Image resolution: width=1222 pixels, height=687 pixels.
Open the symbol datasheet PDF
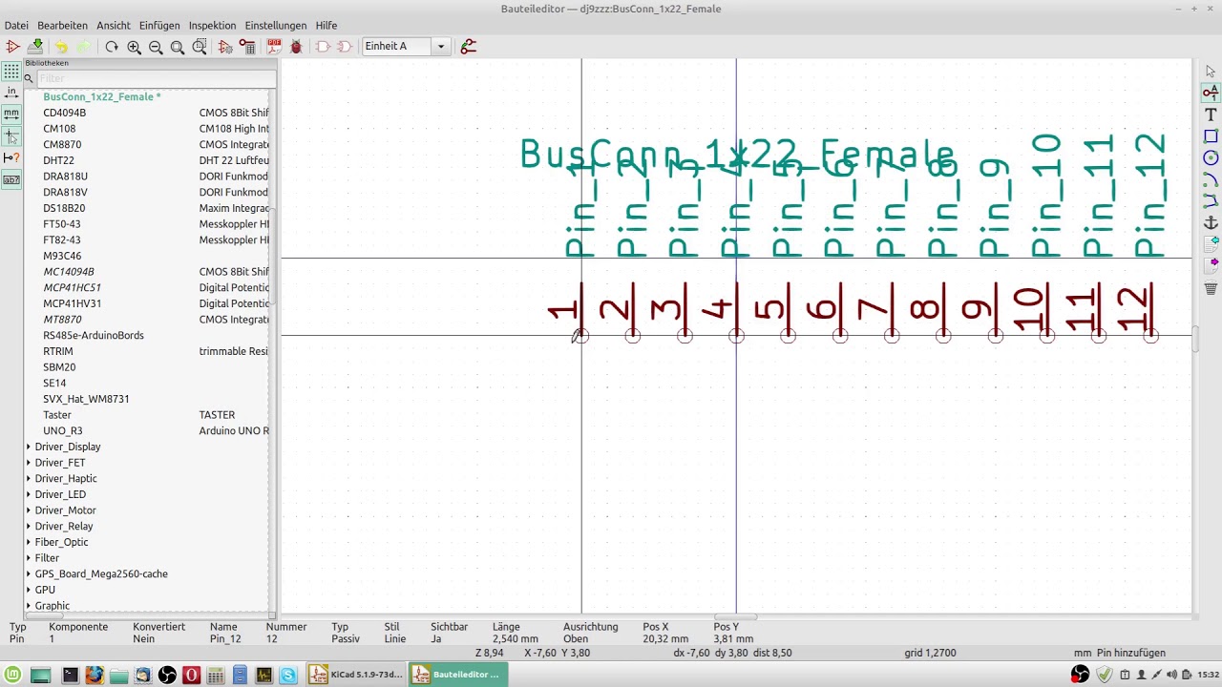(x=274, y=46)
